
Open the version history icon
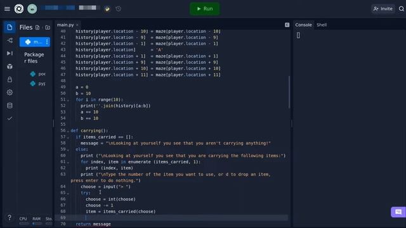click(119, 9)
